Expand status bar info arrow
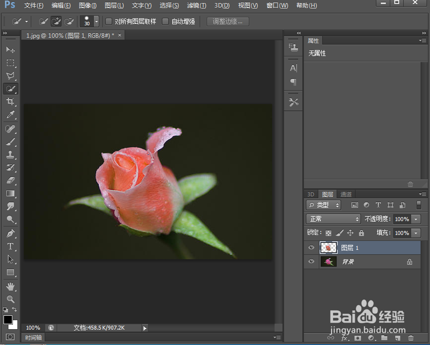This screenshot has height=345, width=430. coord(145,328)
